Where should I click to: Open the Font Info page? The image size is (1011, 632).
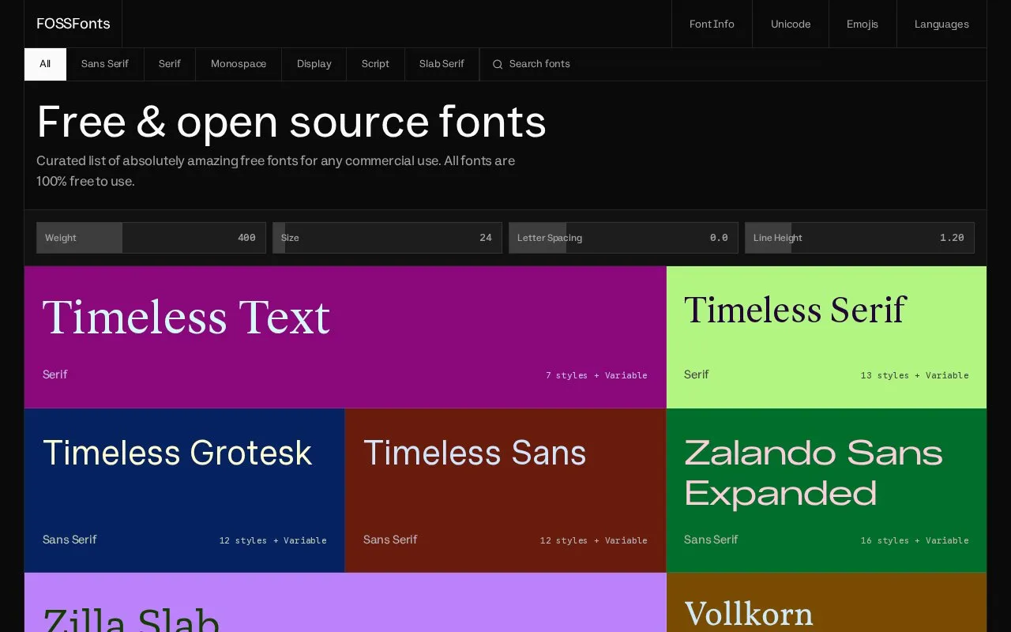pos(712,24)
